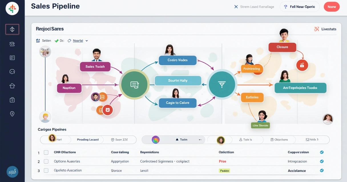The height and width of the screenshot is (182, 347).
Task: Tick the checkbox for Optione Auaarias row
Action: (x=46, y=162)
